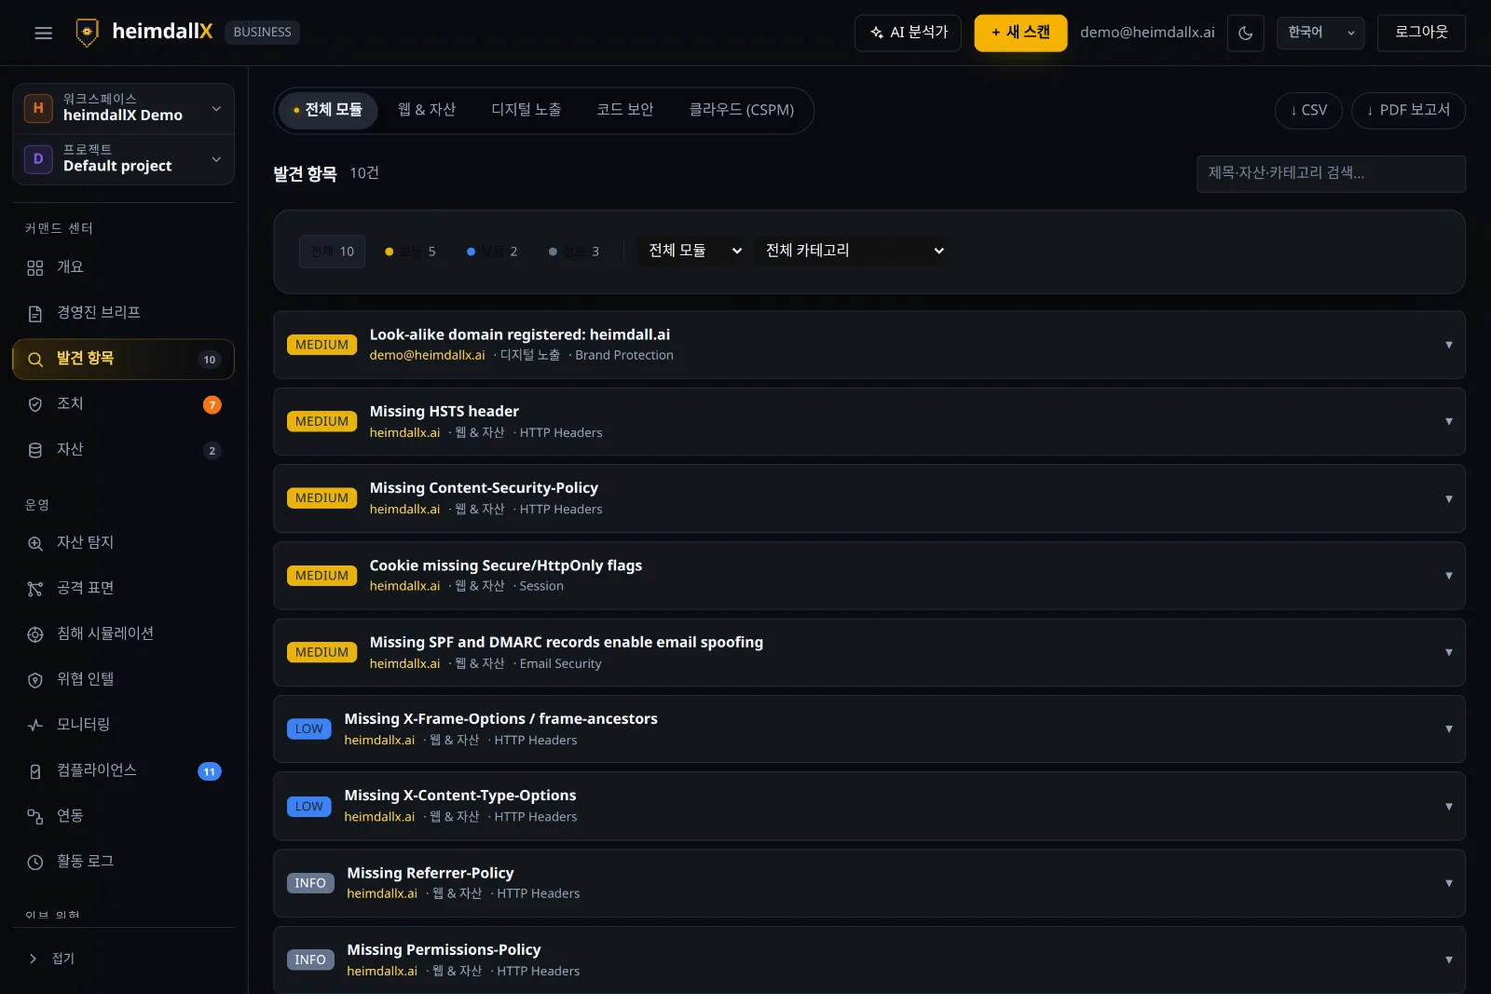Click the 로그아웃 button

pos(1421,33)
